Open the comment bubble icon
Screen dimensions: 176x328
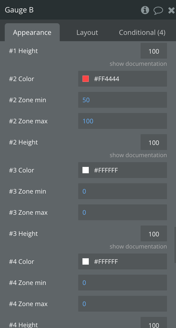tap(158, 10)
